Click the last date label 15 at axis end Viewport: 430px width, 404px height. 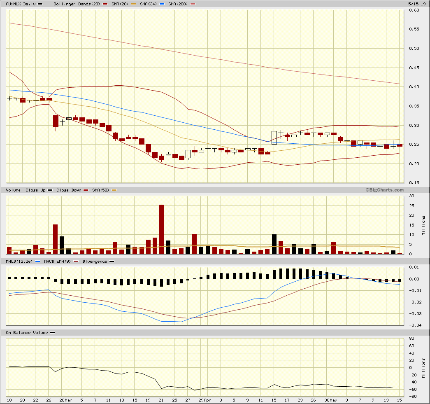coord(400,400)
